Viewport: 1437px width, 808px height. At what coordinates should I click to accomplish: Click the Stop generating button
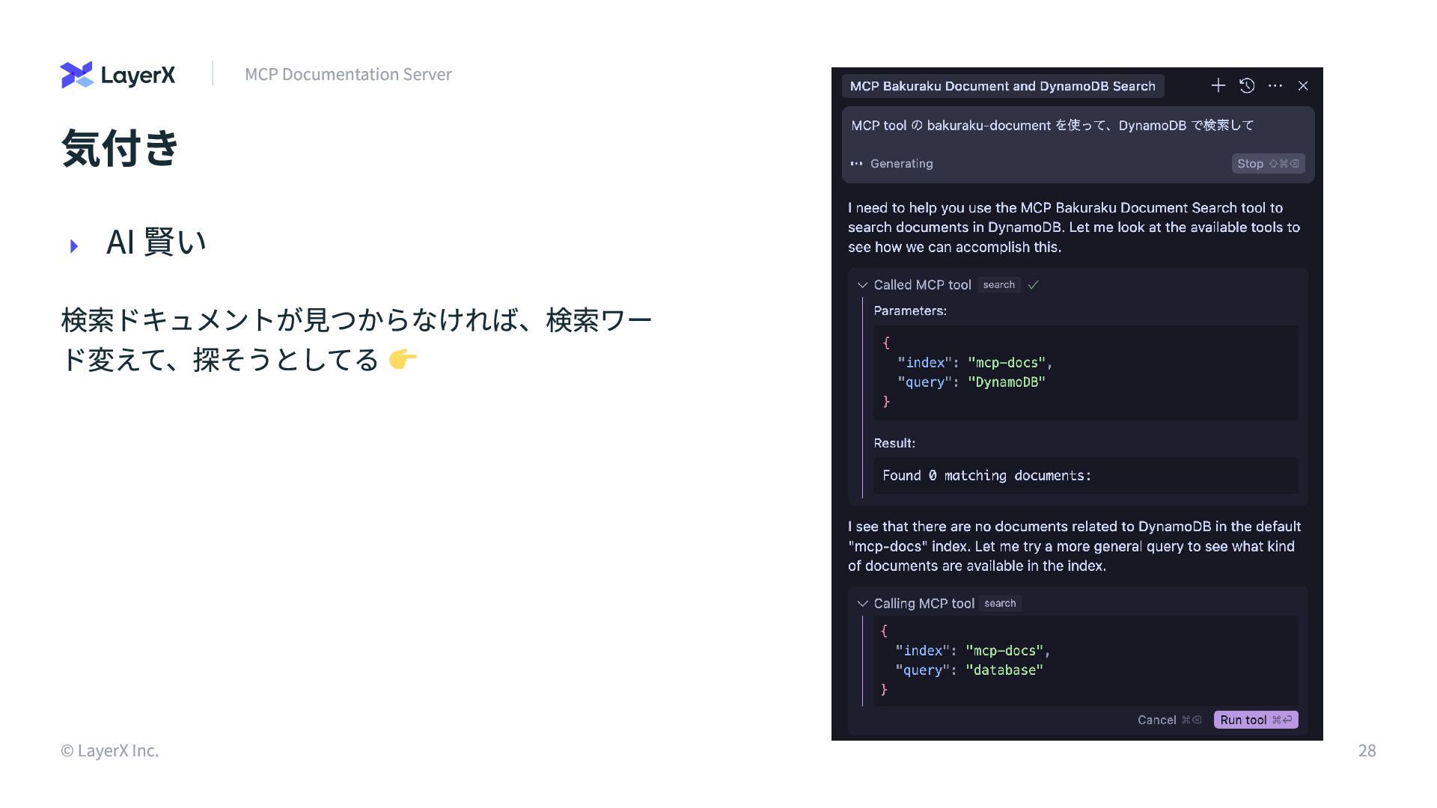(1269, 164)
